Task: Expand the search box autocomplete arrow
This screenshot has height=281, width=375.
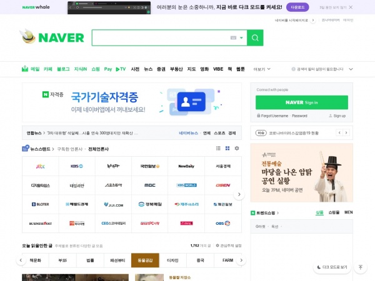Action: pyautogui.click(x=241, y=37)
